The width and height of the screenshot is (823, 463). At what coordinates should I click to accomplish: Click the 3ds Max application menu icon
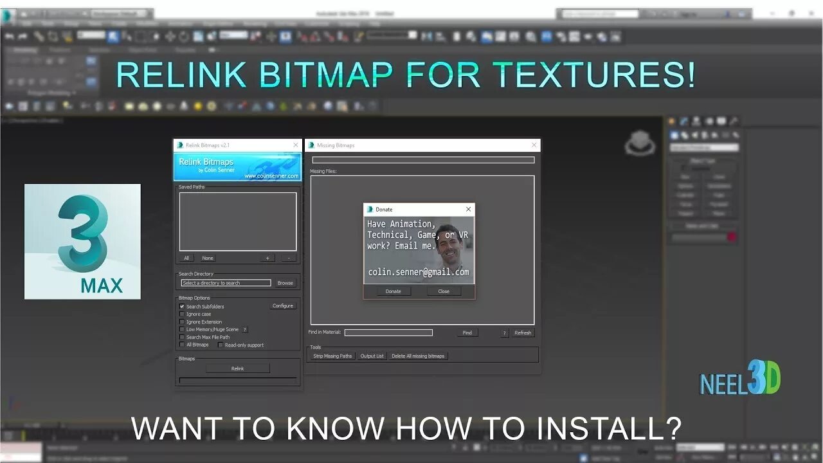(x=8, y=16)
